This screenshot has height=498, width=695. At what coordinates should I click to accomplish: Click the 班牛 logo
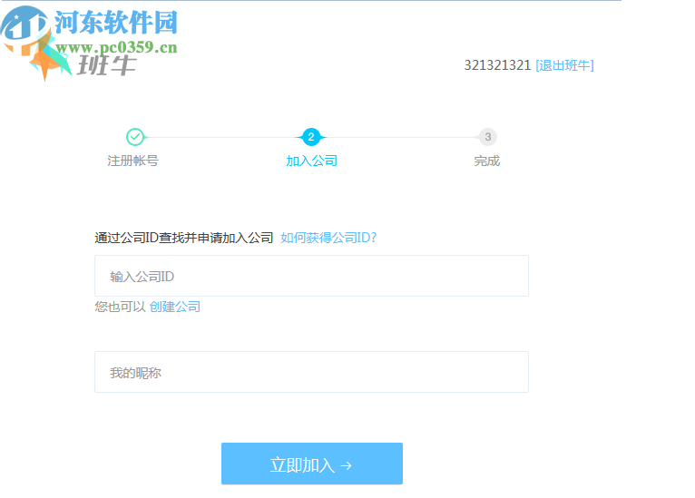click(106, 65)
